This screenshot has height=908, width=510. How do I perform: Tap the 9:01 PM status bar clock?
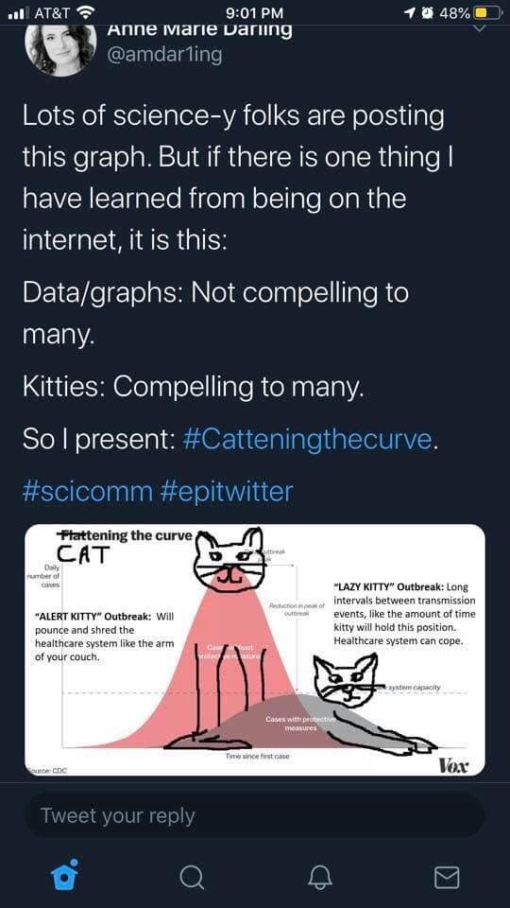[255, 11]
